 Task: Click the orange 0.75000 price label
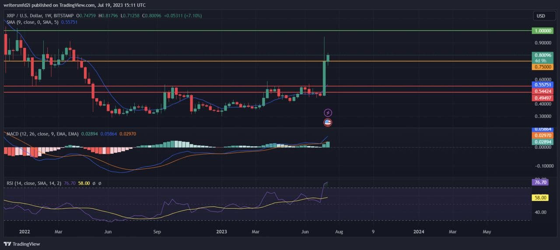point(542,67)
